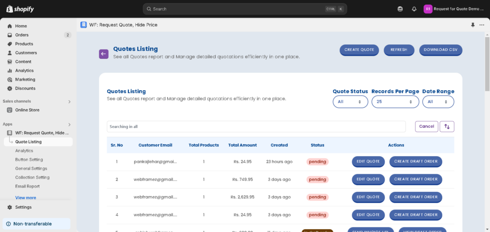Click the sort arrows button beside Cancel
490x232 pixels.
click(x=447, y=127)
